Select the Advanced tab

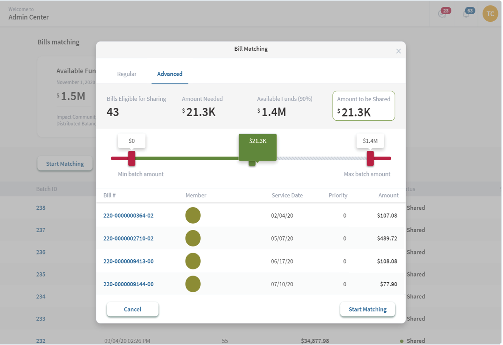170,74
